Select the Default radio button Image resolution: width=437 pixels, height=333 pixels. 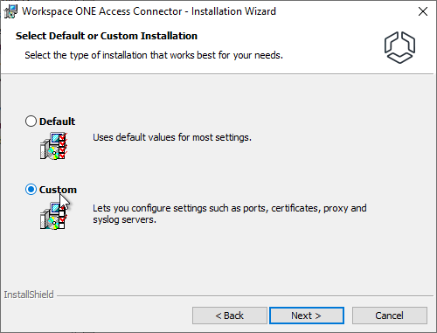point(31,121)
